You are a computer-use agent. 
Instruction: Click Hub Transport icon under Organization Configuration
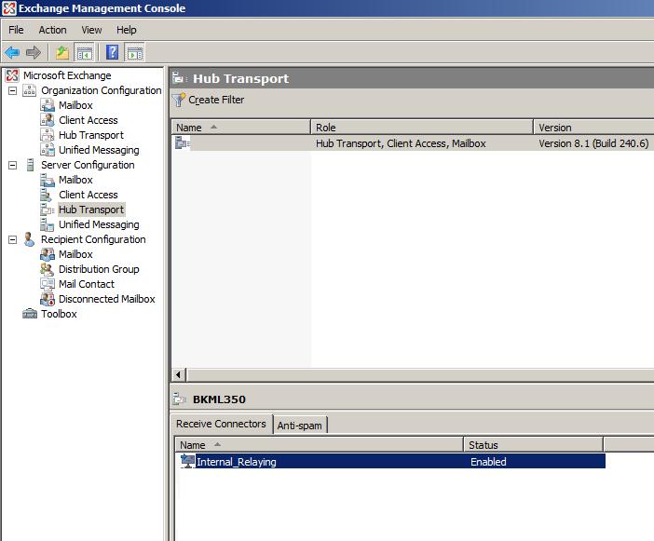[48, 135]
